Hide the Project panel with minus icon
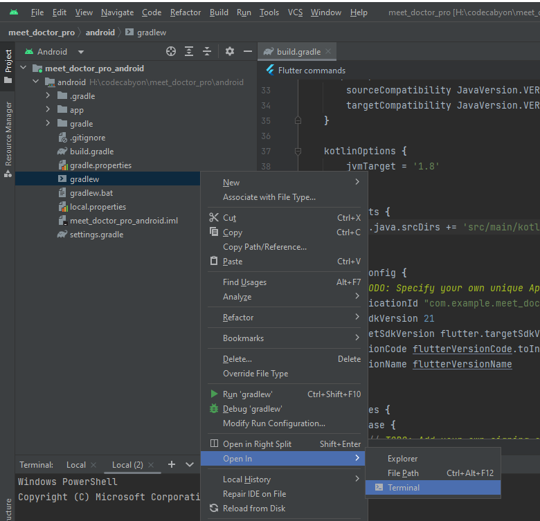 click(x=248, y=51)
